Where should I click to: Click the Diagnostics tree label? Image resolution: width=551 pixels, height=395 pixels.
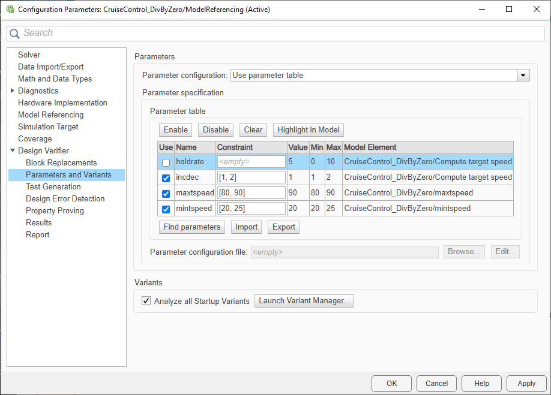[x=38, y=91]
